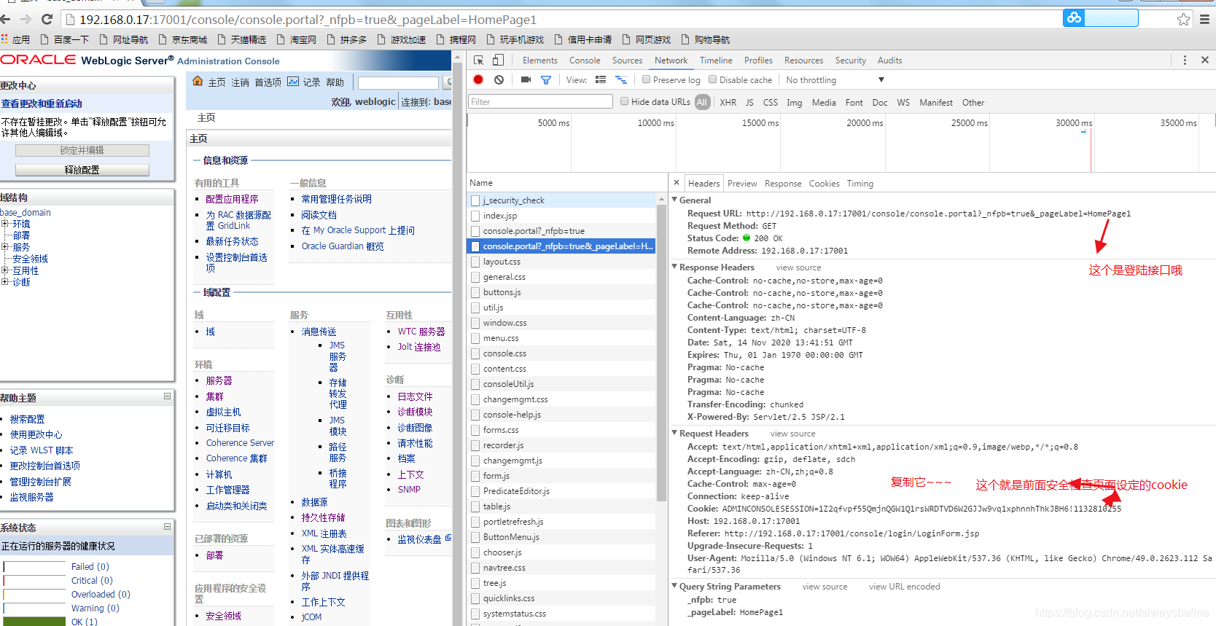Click the 释放配置 button
This screenshot has height=626, width=1216.
[x=82, y=170]
